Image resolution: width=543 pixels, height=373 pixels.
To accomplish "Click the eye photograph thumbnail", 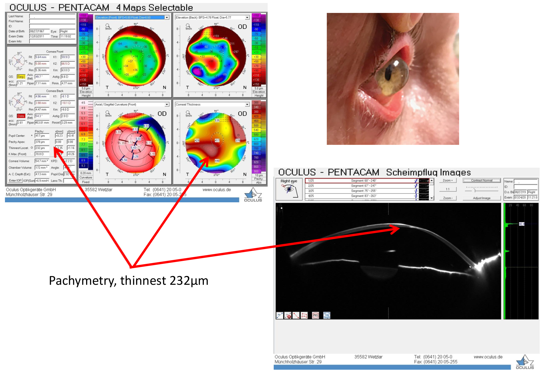I will tap(393, 79).
